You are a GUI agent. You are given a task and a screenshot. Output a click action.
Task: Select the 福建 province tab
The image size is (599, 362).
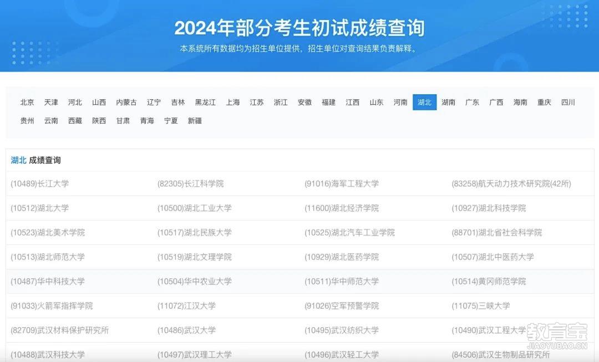pyautogui.click(x=328, y=103)
